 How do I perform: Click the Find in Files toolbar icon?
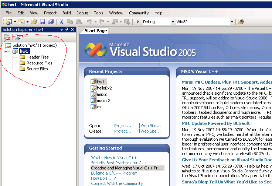[x=241, y=22]
